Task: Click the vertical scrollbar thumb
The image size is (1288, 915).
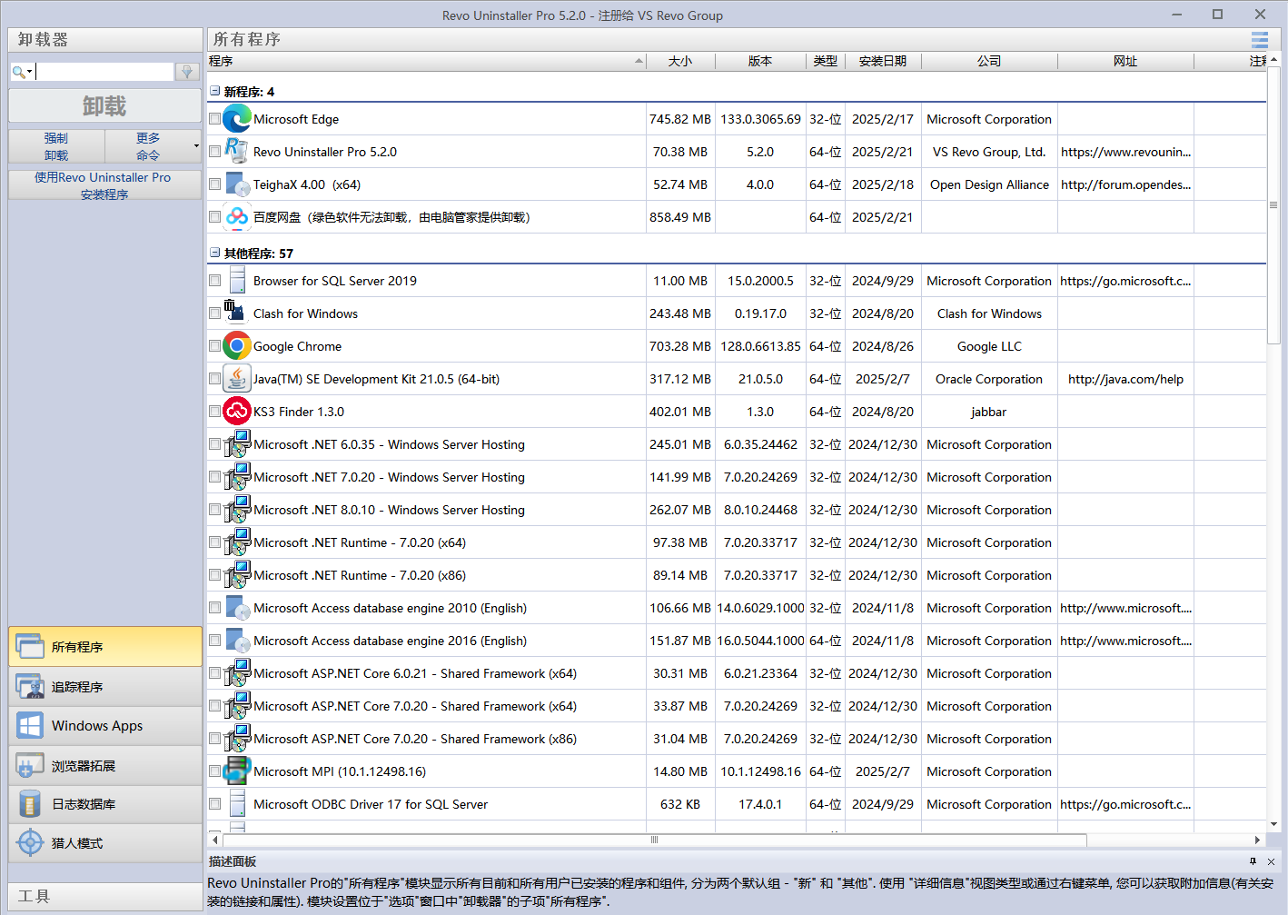Action: [x=1273, y=205]
